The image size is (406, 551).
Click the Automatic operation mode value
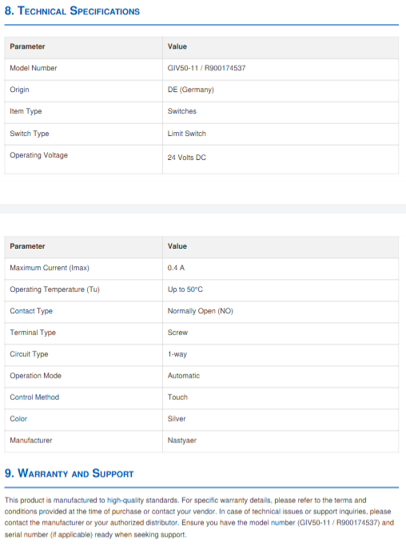click(x=184, y=376)
